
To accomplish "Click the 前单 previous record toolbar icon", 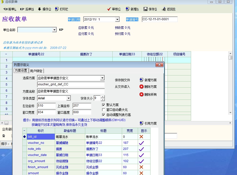I will (x=5, y=9).
